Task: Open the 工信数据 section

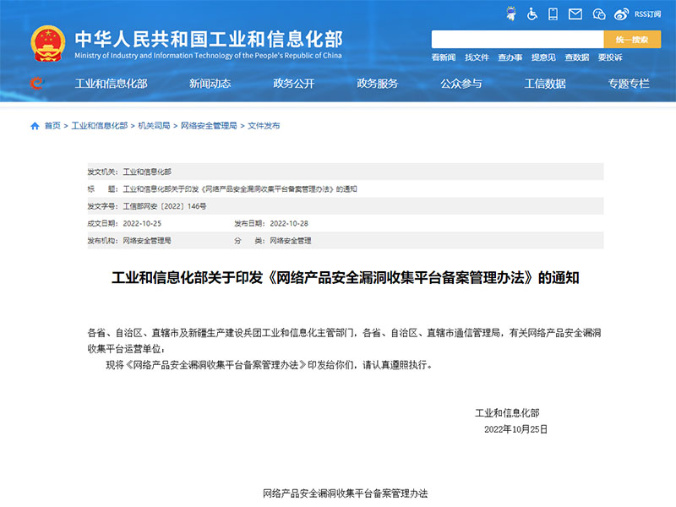Action: click(546, 84)
